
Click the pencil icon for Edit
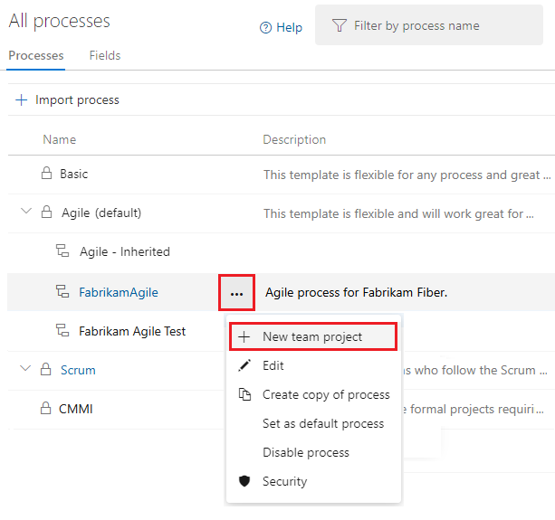click(244, 365)
